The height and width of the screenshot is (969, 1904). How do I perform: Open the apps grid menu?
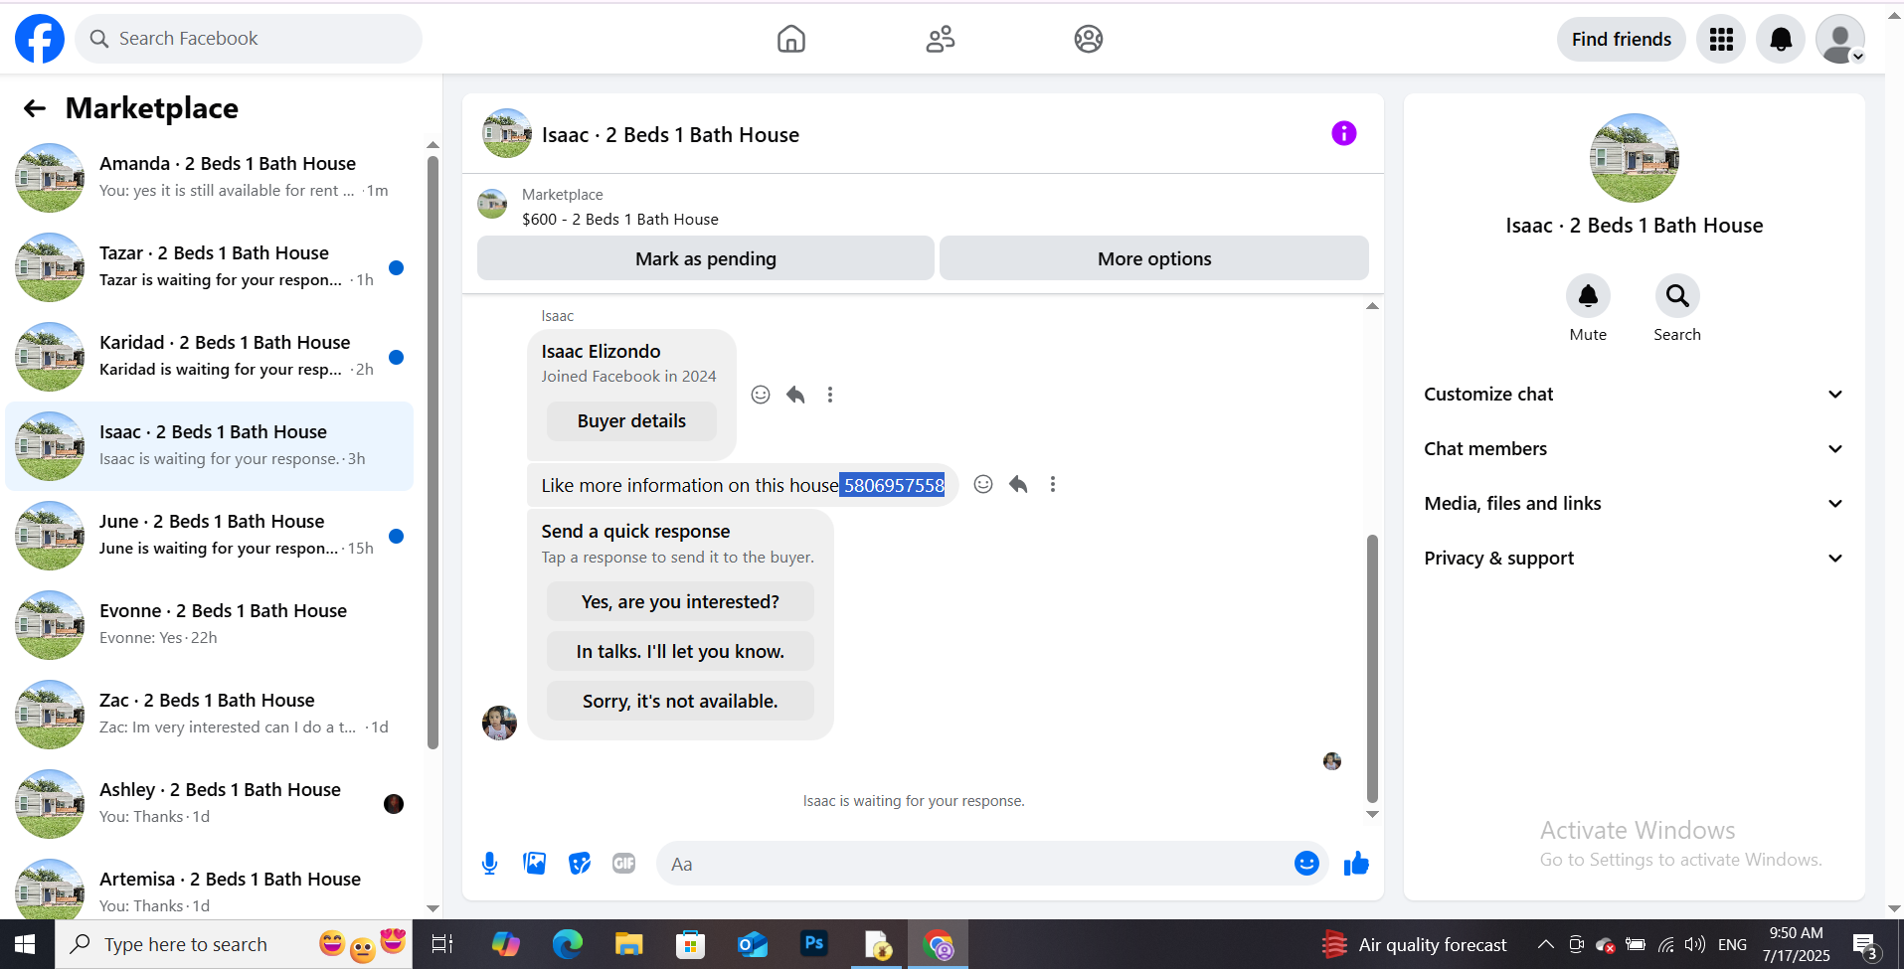[1721, 39]
